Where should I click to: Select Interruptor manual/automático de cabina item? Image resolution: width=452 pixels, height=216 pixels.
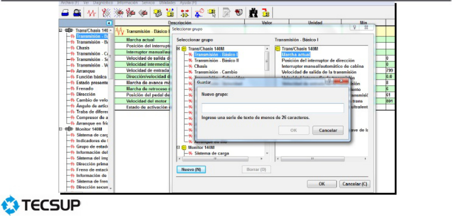click(323, 66)
